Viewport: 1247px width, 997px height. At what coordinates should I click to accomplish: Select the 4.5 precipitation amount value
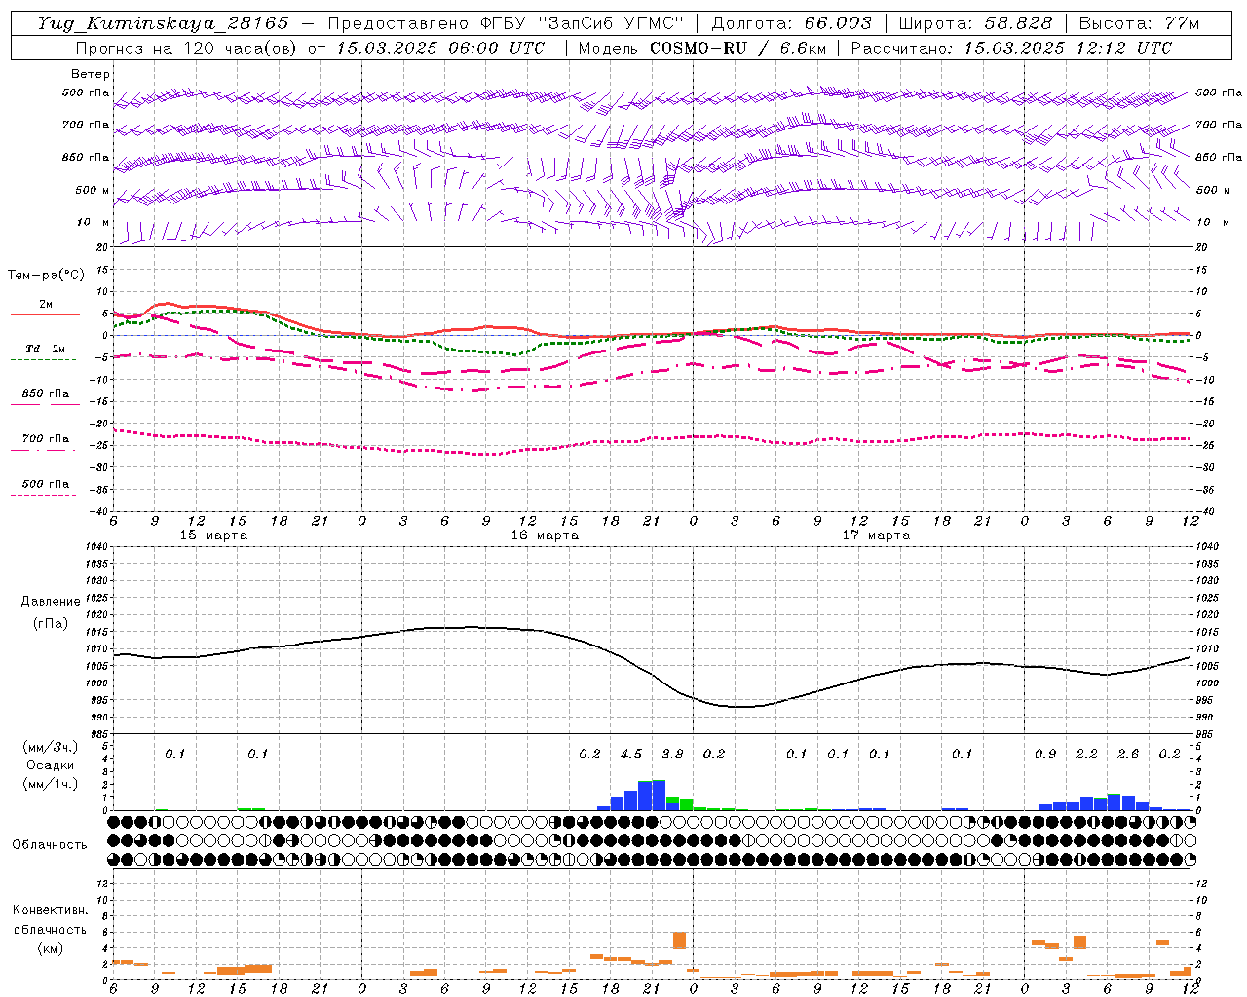[x=631, y=754]
